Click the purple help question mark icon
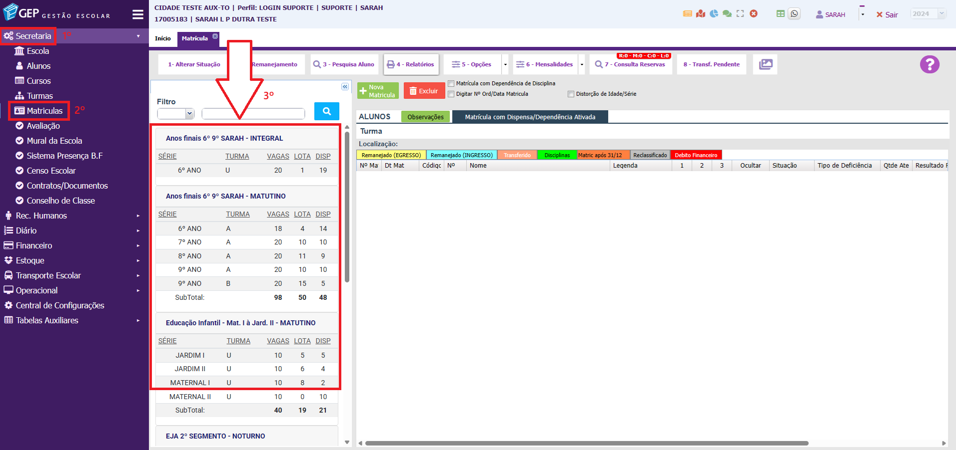 click(930, 64)
